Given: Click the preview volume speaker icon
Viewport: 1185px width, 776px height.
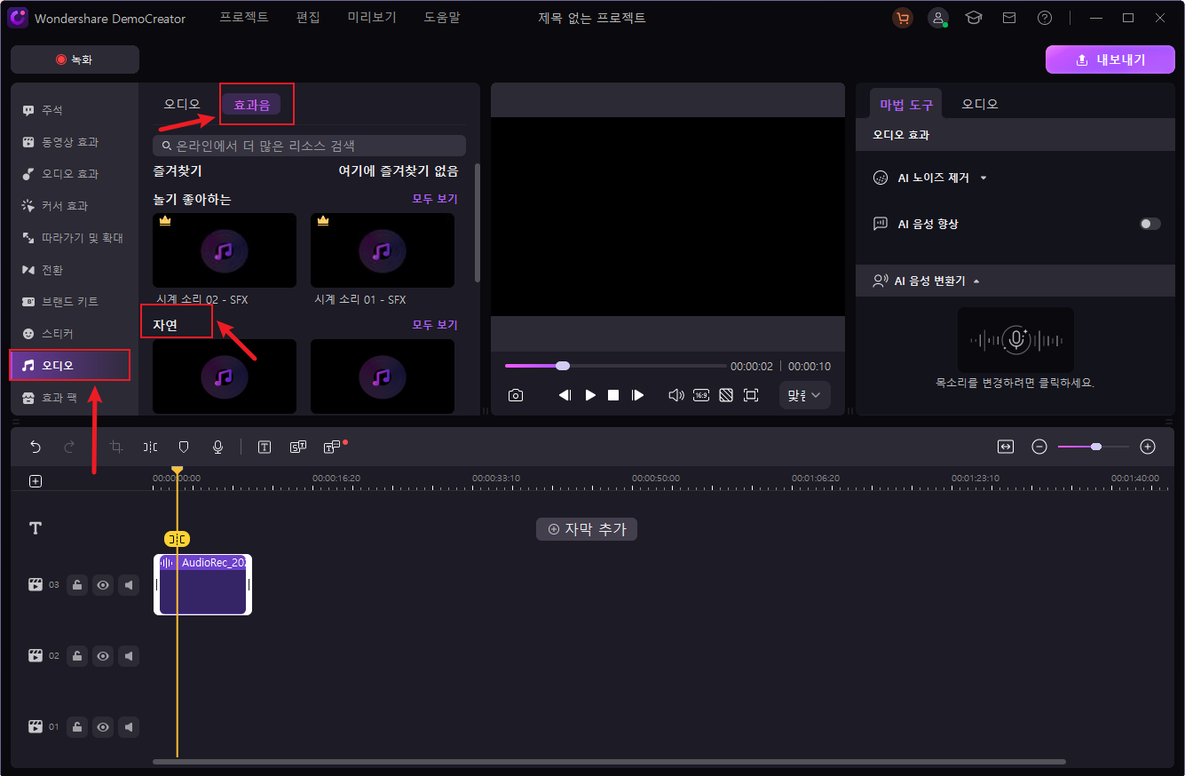Looking at the screenshot, I should [675, 395].
